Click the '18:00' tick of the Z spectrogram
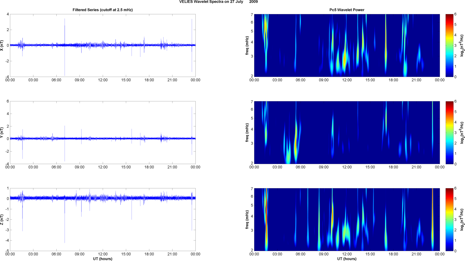465x261 pixels. tap(393, 254)
